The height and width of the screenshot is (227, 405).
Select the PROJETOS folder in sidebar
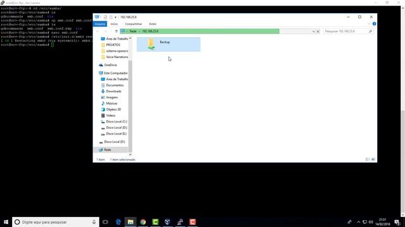113,45
